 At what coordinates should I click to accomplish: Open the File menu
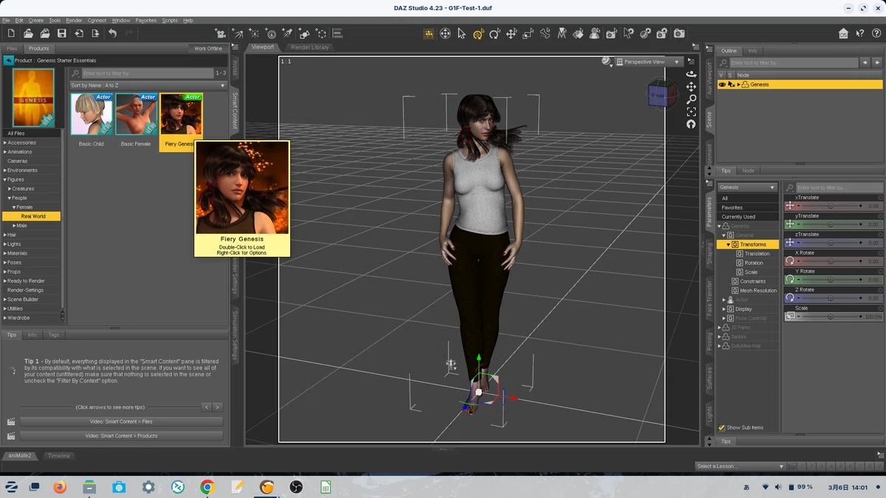[7, 20]
